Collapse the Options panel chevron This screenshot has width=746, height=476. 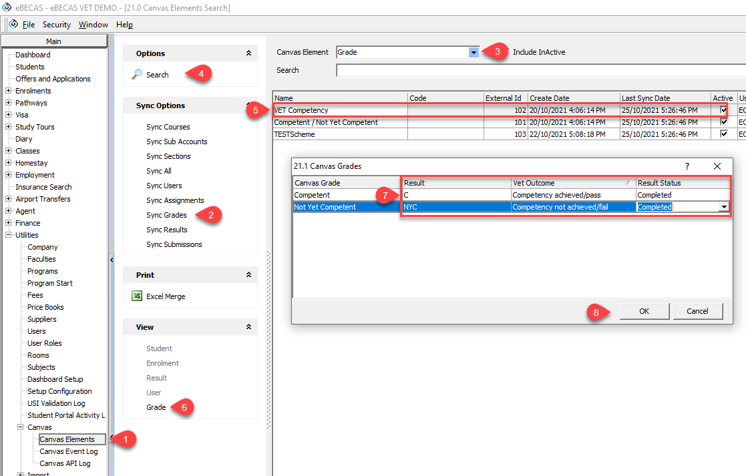(x=248, y=53)
